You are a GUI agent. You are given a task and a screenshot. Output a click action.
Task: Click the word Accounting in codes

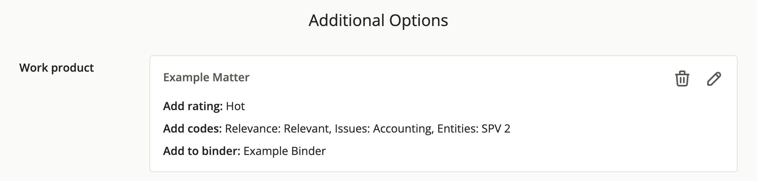tap(403, 129)
